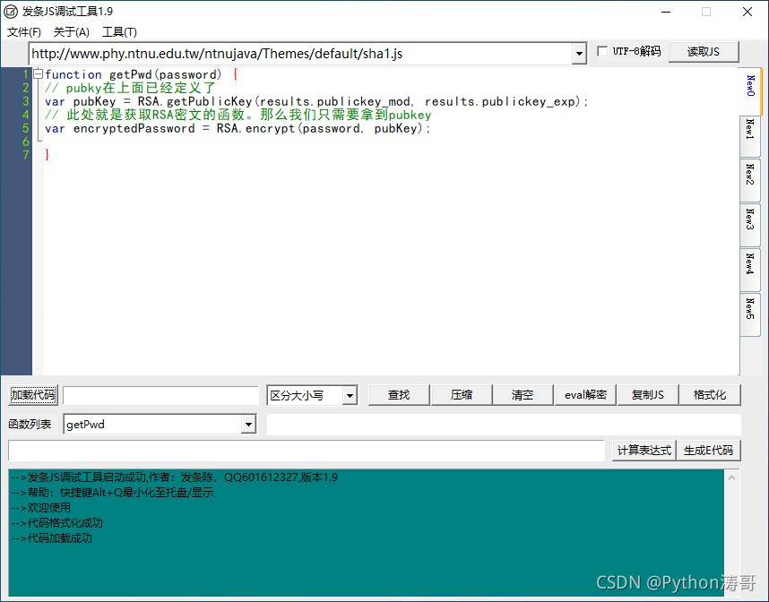Click code line 5 with RSA.encrypt
The width and height of the screenshot is (769, 602).
click(x=238, y=128)
